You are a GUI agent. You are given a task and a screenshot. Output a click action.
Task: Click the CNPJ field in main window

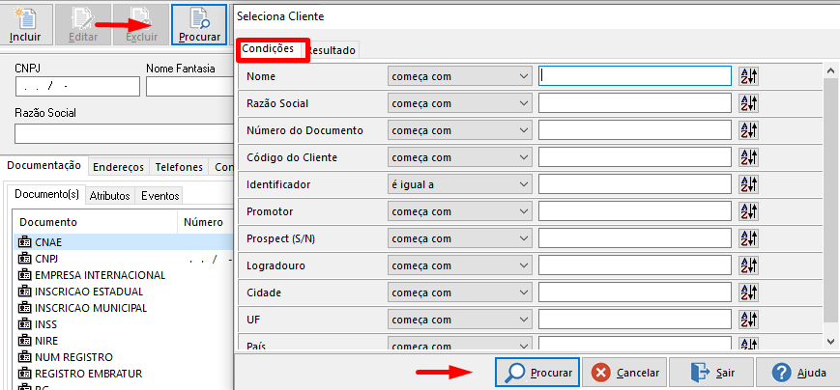[x=77, y=86]
